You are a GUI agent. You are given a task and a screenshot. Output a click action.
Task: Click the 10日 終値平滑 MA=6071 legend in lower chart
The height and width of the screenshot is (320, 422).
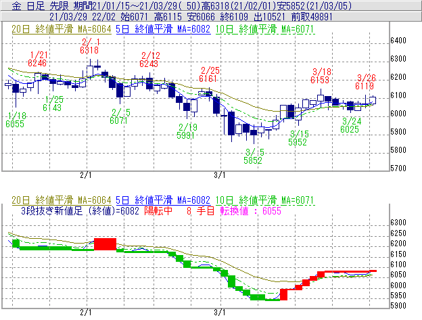(x=264, y=200)
